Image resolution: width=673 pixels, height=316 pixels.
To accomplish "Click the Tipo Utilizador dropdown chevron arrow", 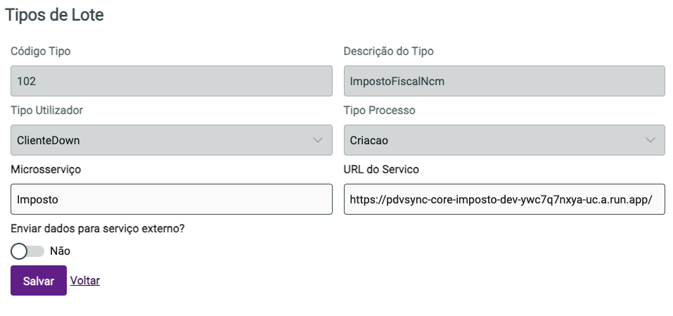I will point(317,140).
